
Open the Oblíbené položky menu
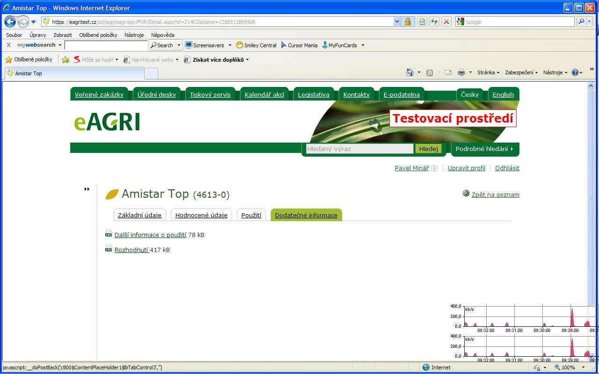point(98,35)
